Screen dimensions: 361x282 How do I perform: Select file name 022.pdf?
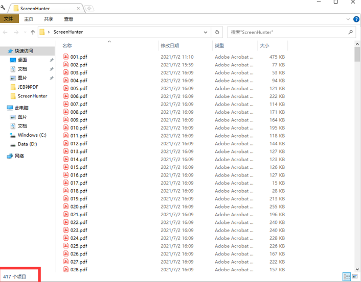coord(79,222)
